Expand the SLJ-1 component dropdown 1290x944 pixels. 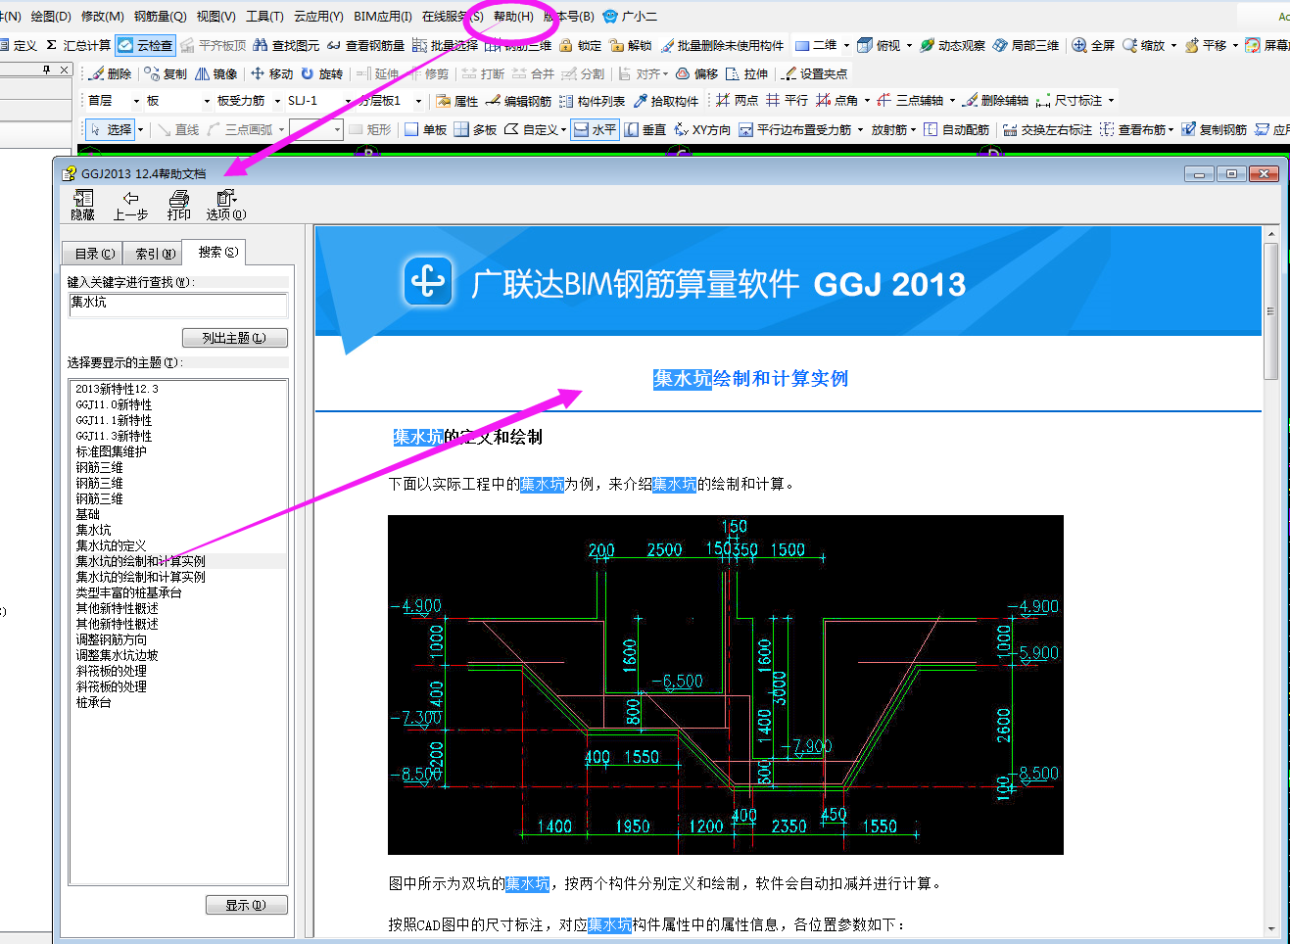(x=348, y=101)
